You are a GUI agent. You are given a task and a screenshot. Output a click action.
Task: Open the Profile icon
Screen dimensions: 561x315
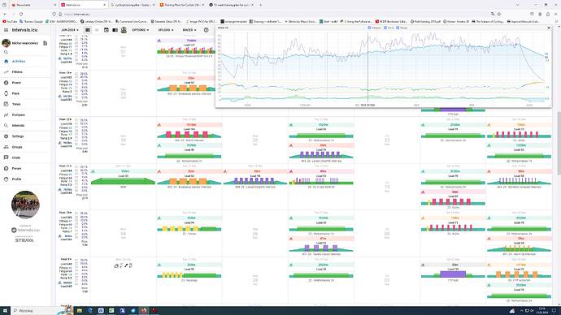[6, 179]
